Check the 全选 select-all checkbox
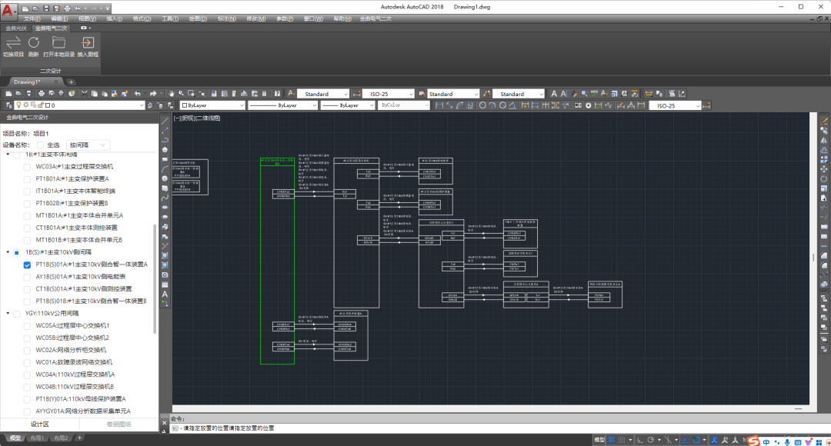Image resolution: width=831 pixels, height=446 pixels. [40, 145]
